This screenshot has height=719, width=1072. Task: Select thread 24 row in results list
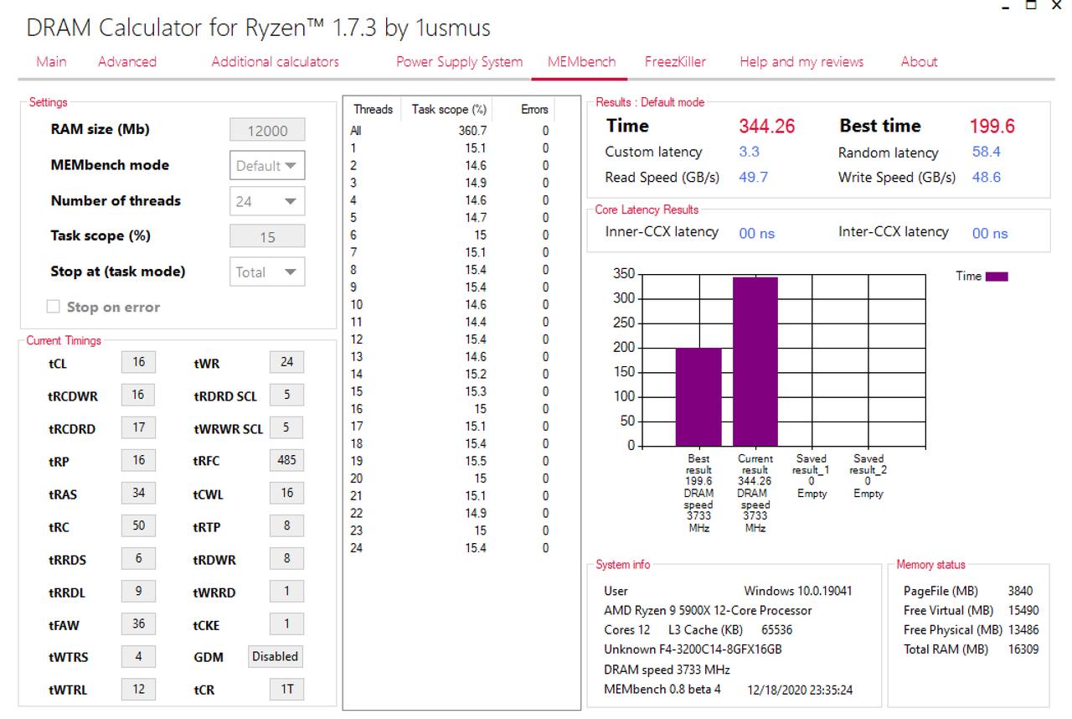[x=450, y=548]
